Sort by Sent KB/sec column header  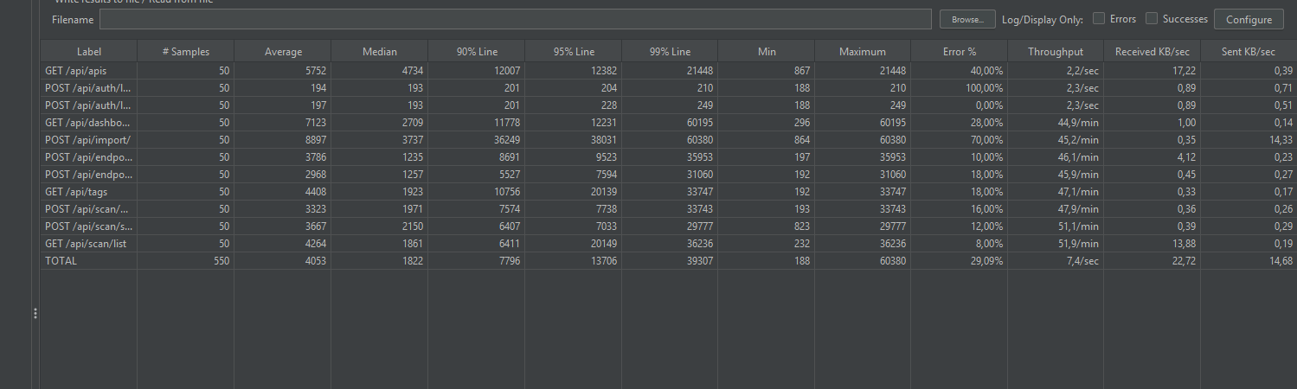(1249, 52)
